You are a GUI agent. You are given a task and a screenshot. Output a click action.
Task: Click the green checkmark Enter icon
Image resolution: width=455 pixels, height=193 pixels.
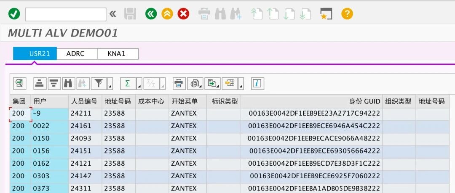pyautogui.click(x=14, y=13)
